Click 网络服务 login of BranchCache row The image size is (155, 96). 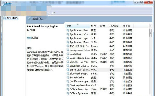128,78
